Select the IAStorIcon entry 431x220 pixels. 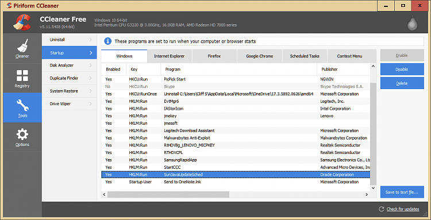coord(236,109)
